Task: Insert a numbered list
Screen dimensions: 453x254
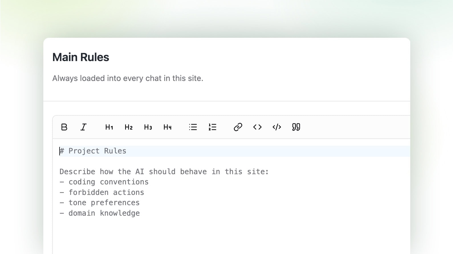Action: coord(212,127)
